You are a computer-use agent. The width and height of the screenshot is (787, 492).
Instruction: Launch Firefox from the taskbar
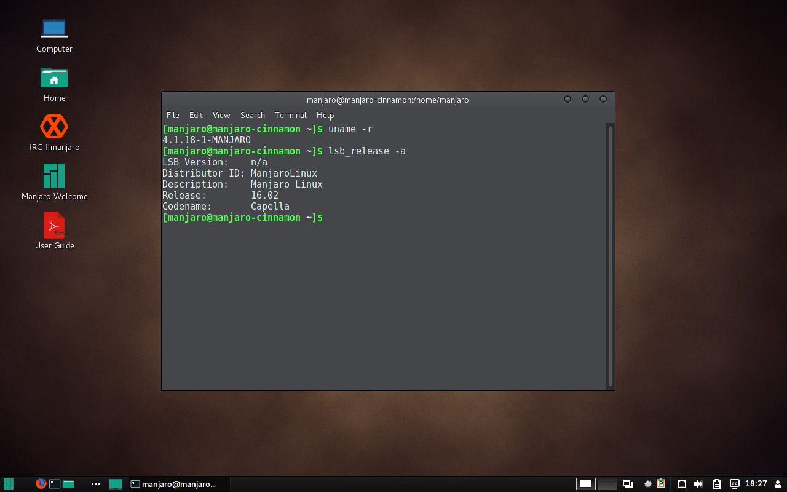41,484
